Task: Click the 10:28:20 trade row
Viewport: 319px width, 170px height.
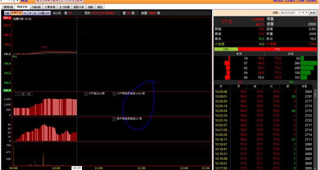Action: (x=264, y=101)
